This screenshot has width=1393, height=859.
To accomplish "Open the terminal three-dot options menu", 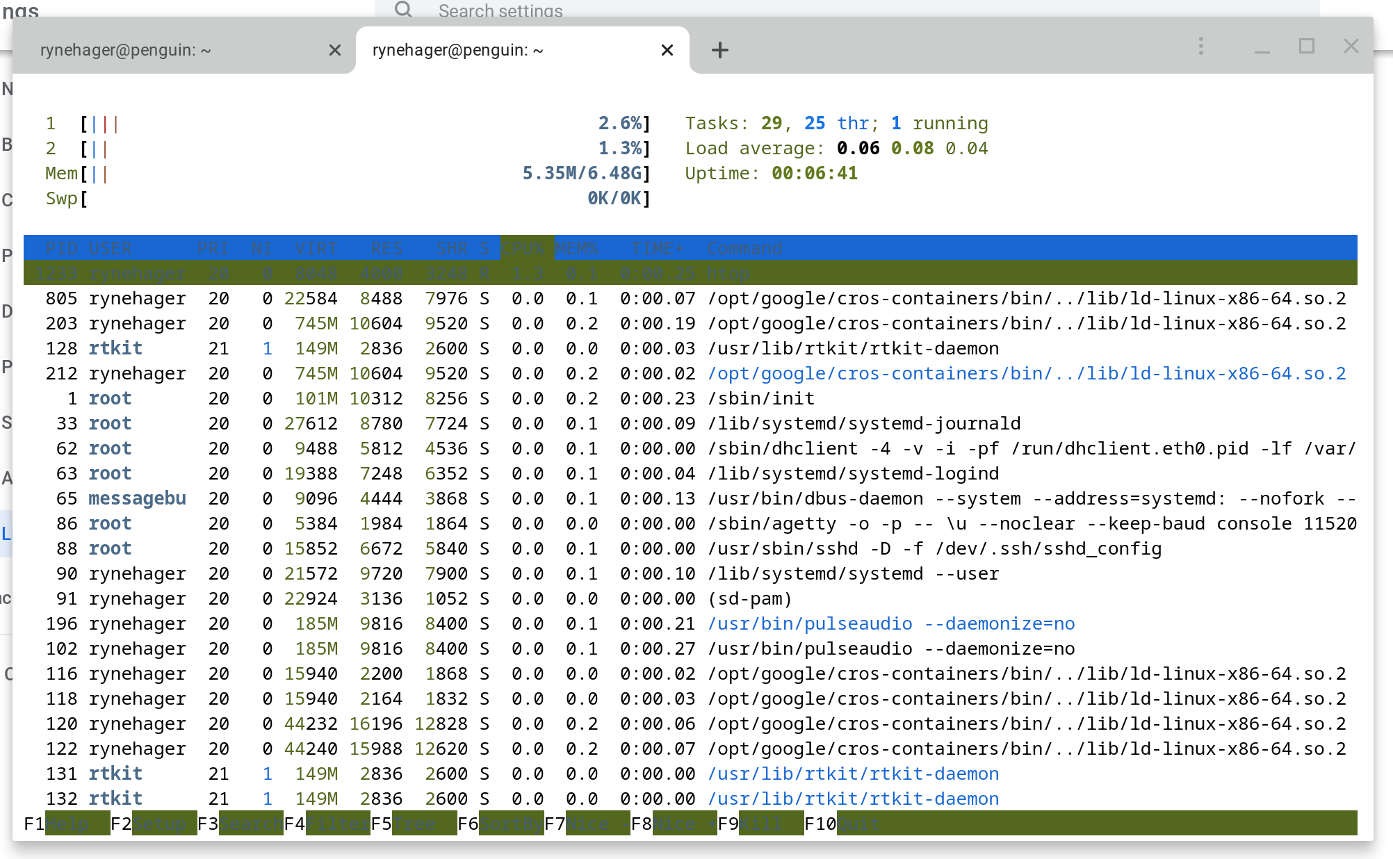I will [1200, 46].
